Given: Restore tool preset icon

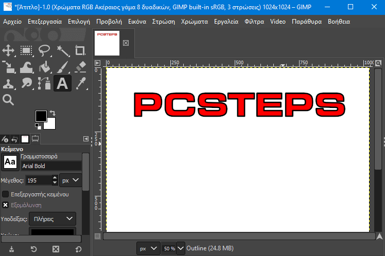Looking at the screenshot, I should point(33,249).
